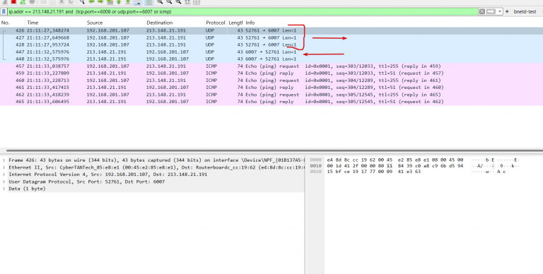Expand the Ethernet II details node
543x274 pixels.
[4, 167]
